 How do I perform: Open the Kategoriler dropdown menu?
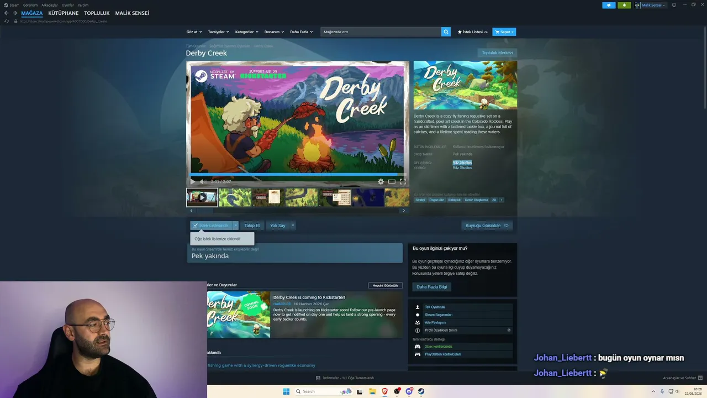(x=246, y=32)
